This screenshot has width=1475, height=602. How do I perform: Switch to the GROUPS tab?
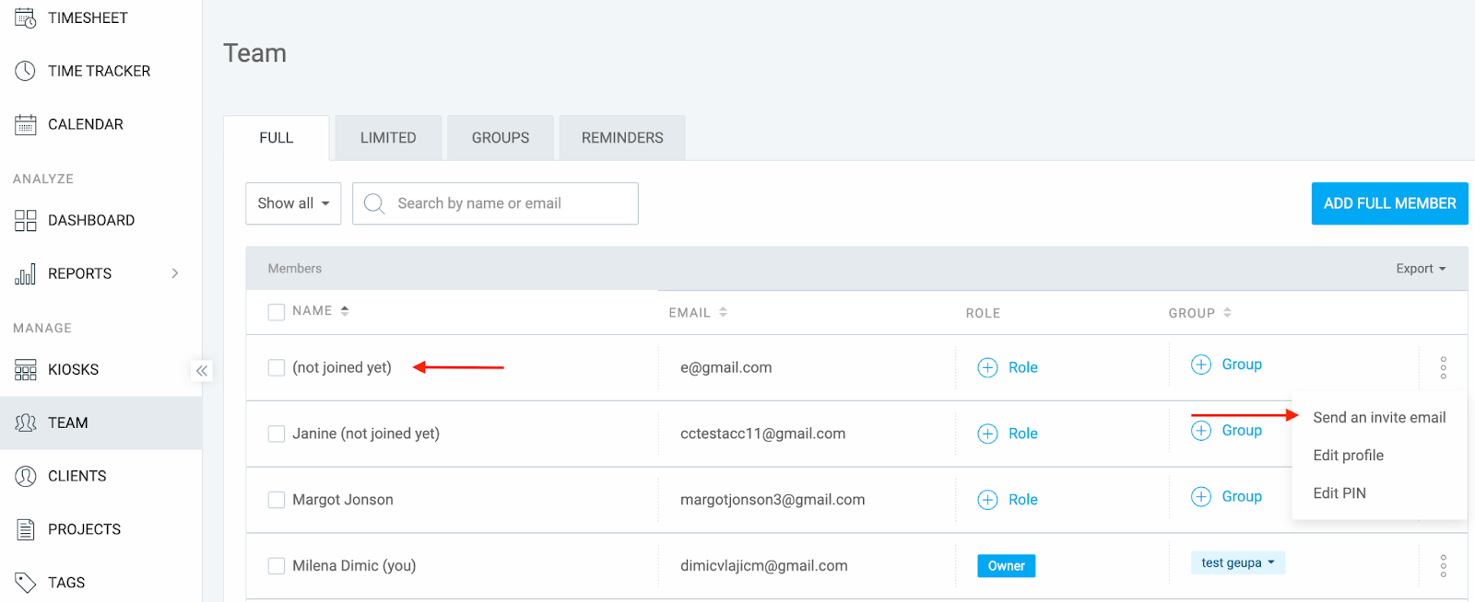[x=501, y=138]
